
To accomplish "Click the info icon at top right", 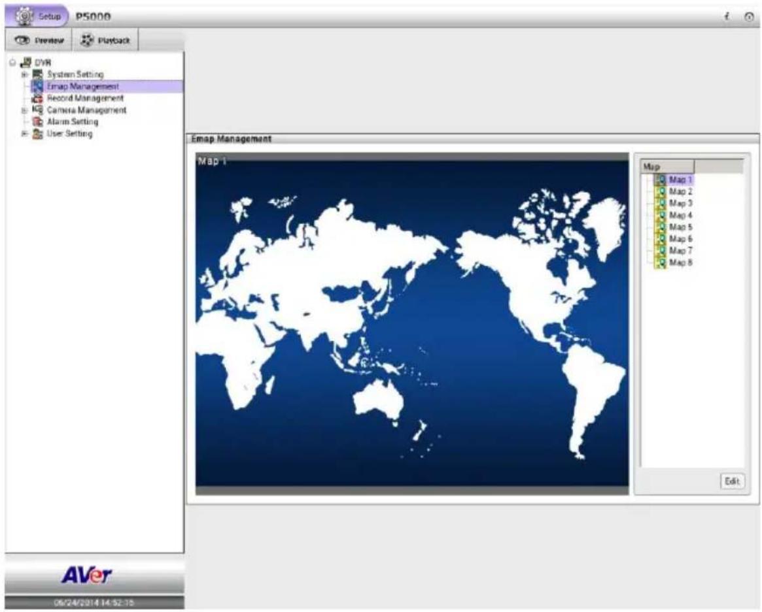I will coord(727,16).
